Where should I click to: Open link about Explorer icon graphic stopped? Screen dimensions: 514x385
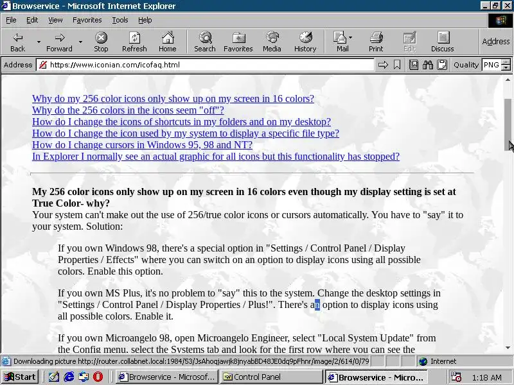click(216, 157)
